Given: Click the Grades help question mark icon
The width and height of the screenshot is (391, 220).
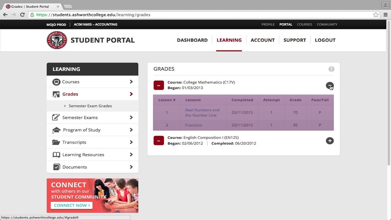Looking at the screenshot, I should pyautogui.click(x=331, y=69).
